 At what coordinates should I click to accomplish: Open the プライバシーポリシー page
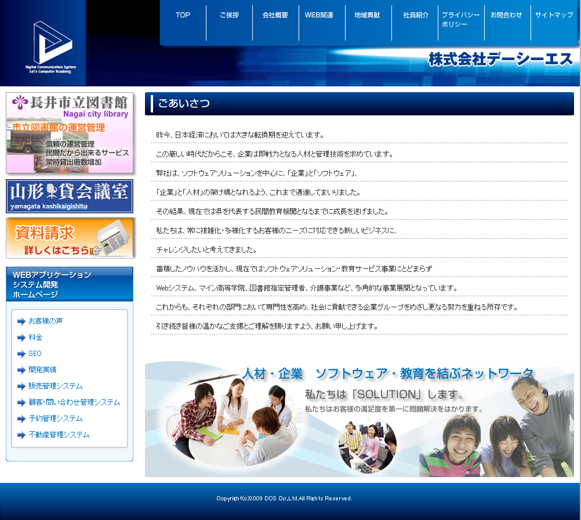460,20
